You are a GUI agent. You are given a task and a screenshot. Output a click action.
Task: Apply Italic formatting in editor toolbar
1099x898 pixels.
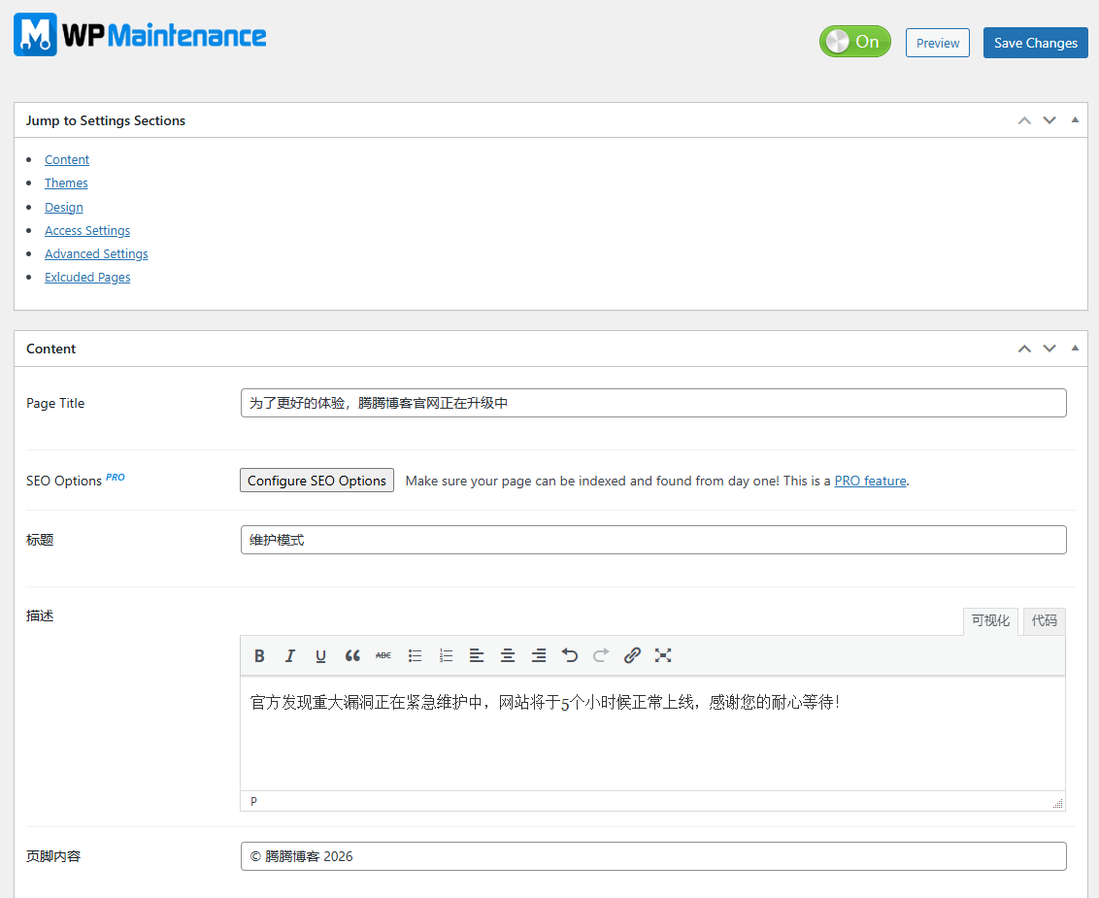tap(289, 656)
